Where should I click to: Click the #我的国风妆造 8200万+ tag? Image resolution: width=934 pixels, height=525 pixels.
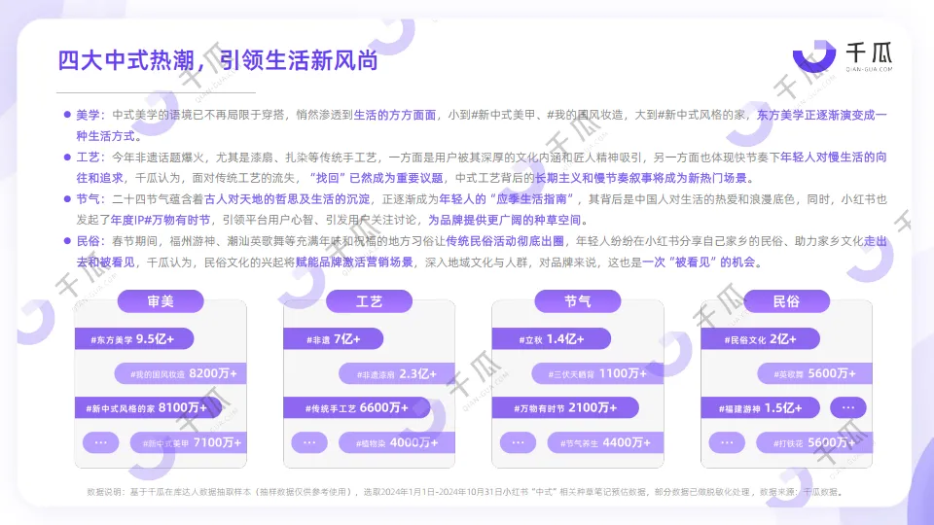(x=181, y=373)
